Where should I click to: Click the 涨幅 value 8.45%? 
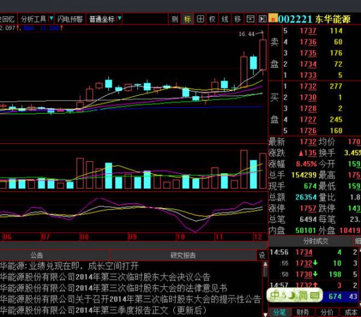tap(306, 164)
